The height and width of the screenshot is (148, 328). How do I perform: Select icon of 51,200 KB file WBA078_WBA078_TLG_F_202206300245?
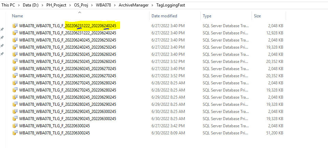point(15,133)
